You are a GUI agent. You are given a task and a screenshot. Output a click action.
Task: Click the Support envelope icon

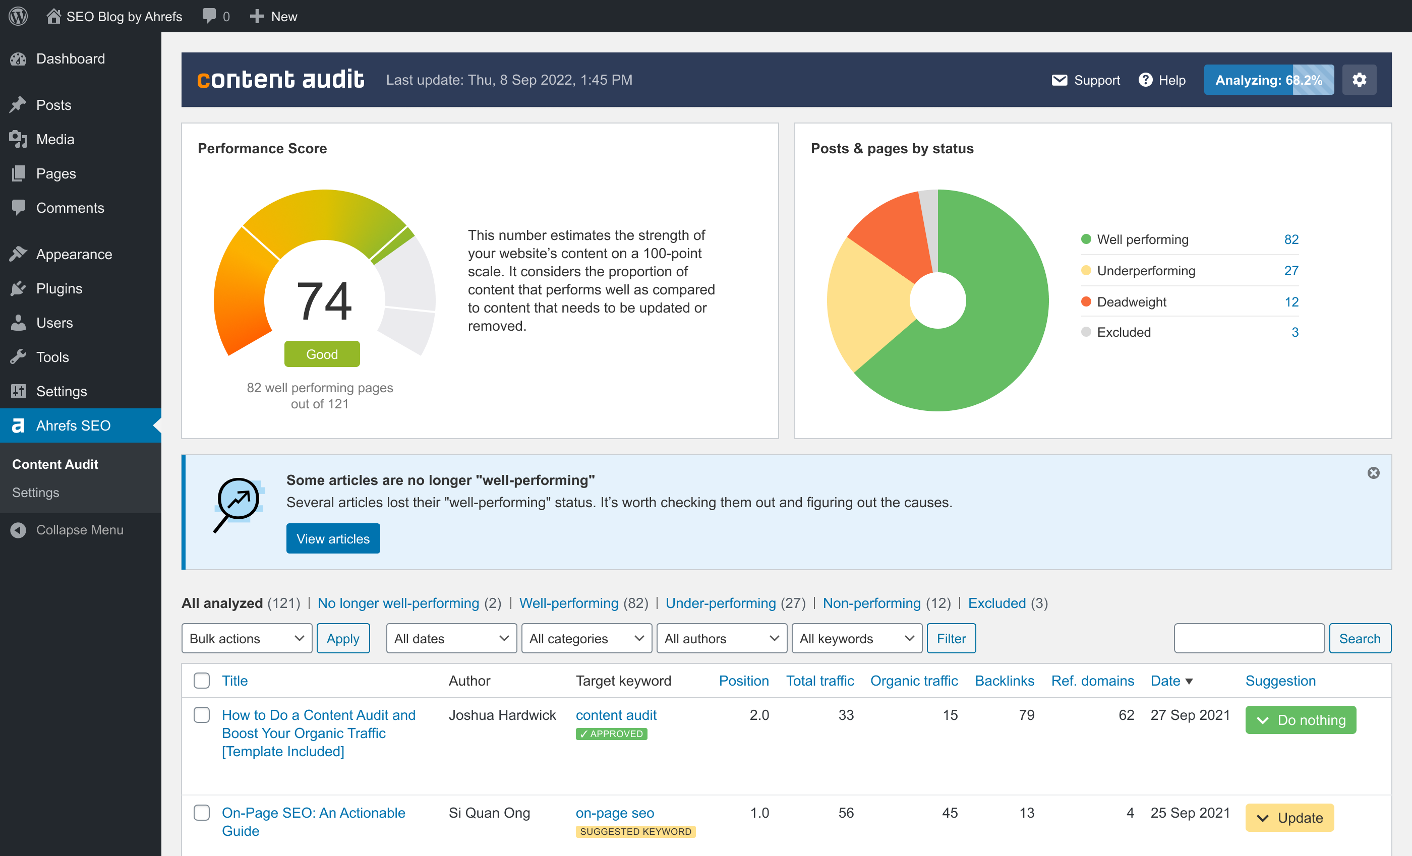click(x=1059, y=80)
